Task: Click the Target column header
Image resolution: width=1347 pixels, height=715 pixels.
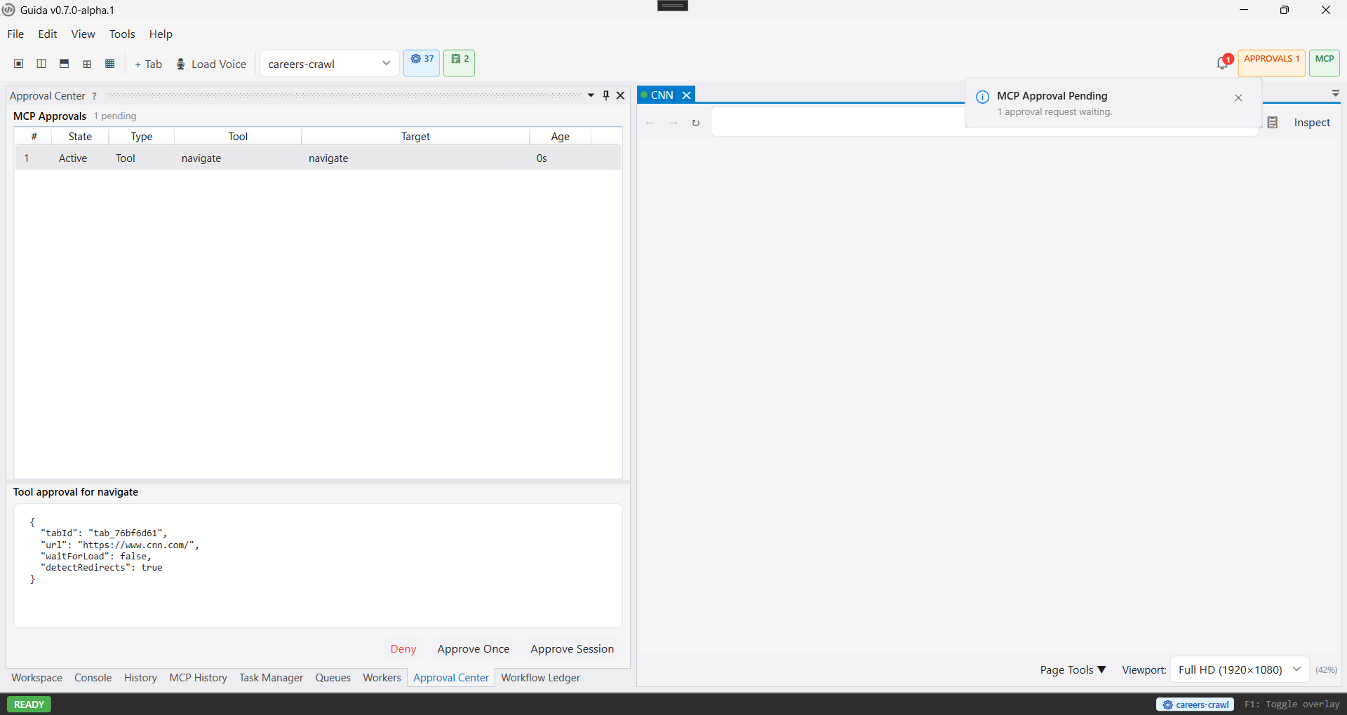Action: pos(415,136)
